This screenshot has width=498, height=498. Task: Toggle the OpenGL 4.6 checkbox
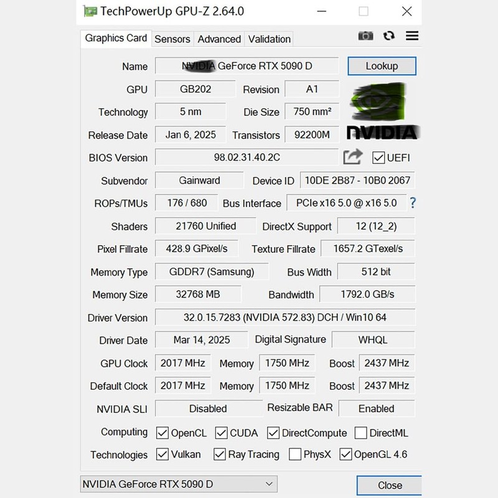345,454
